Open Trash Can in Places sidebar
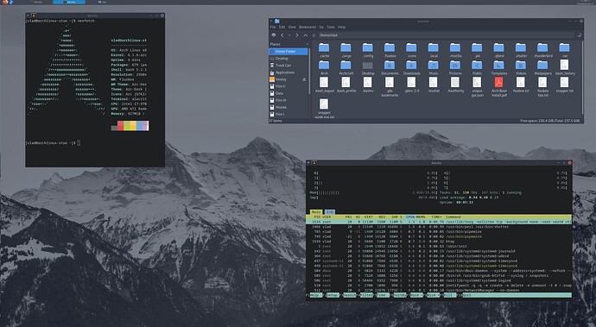Viewport: 596px width, 327px height. 288,66
